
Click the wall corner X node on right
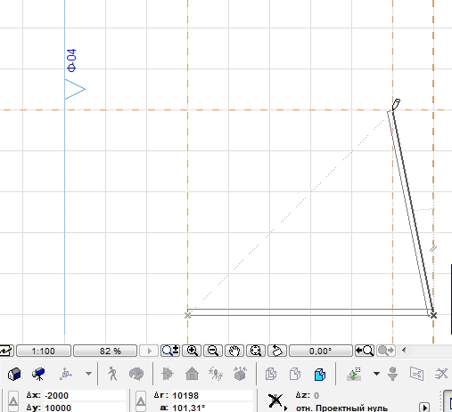(433, 315)
